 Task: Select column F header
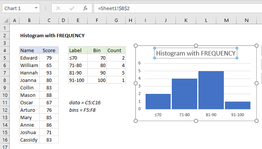[x=97, y=20]
